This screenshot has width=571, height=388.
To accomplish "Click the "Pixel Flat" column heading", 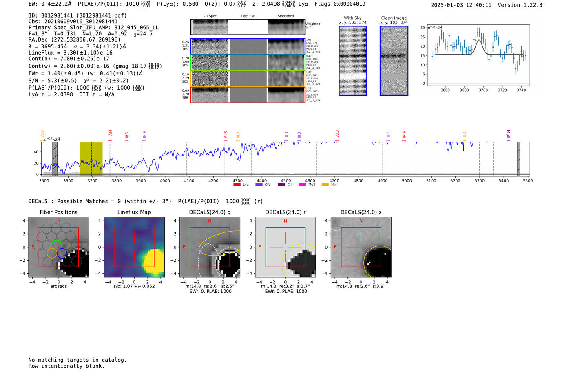I will [248, 16].
